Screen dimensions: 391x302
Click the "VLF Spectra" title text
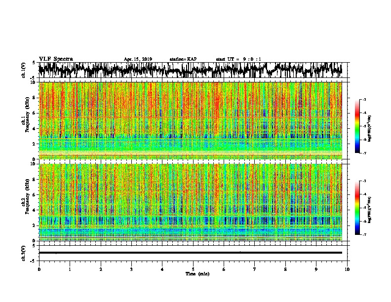[56, 59]
